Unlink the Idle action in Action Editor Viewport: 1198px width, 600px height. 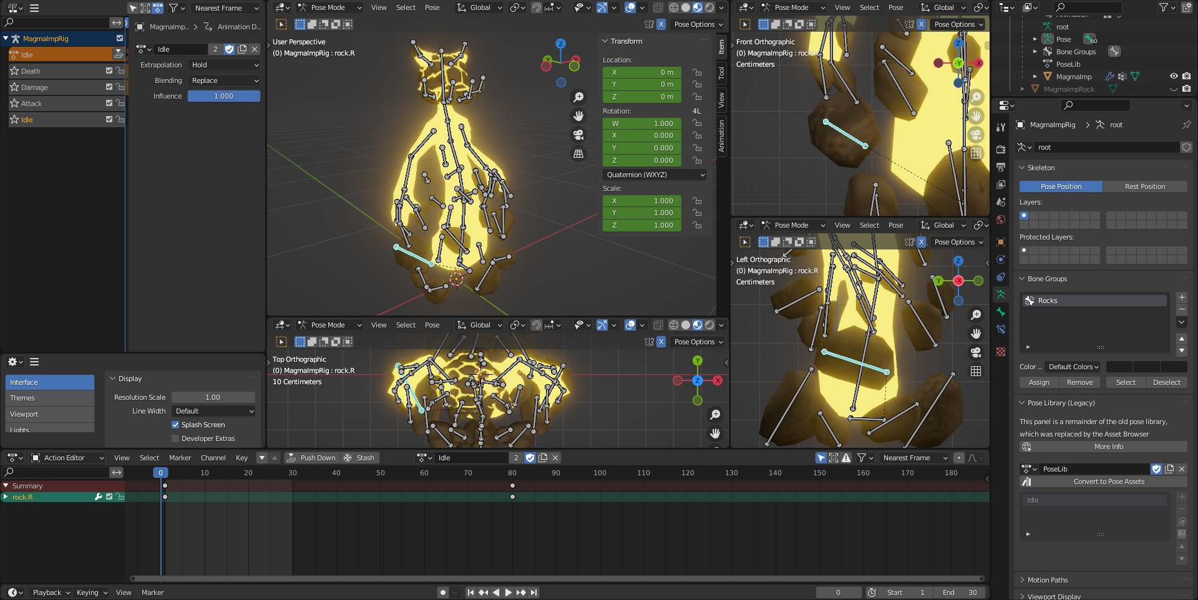(555, 458)
